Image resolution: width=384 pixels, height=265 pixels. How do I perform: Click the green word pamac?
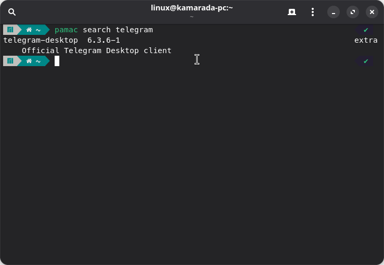point(66,30)
